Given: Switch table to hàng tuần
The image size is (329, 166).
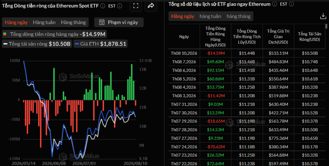Looking at the screenshot, I should click(x=210, y=16).
